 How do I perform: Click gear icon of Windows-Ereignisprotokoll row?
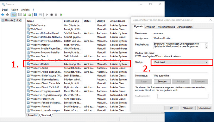pos(28,91)
